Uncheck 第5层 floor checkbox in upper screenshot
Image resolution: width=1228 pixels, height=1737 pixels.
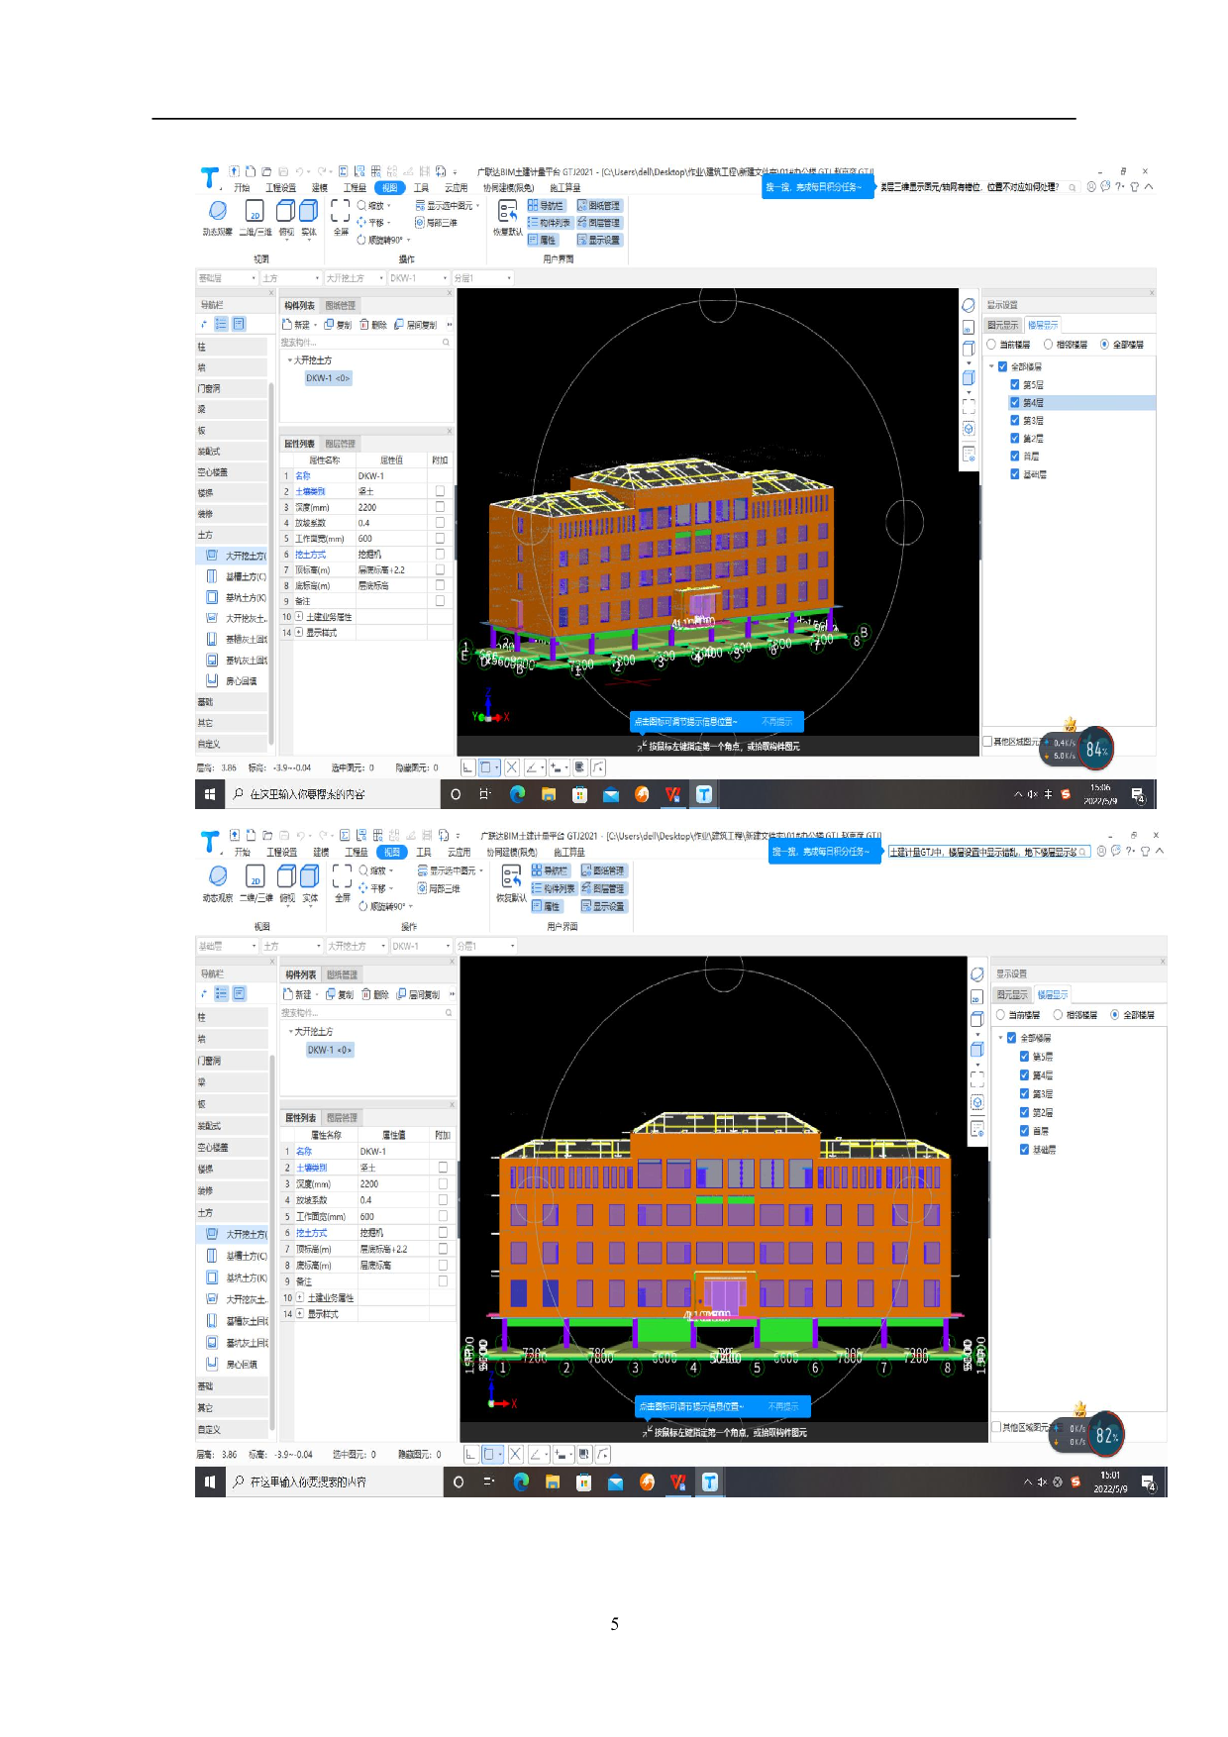(x=1015, y=384)
